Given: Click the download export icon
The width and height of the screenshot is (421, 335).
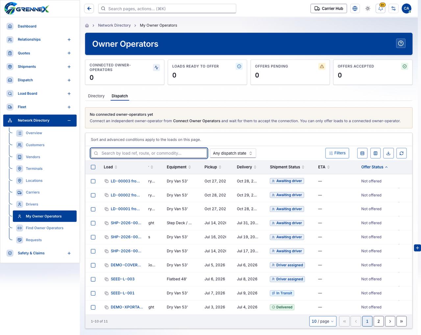Looking at the screenshot, I should click(x=388, y=153).
